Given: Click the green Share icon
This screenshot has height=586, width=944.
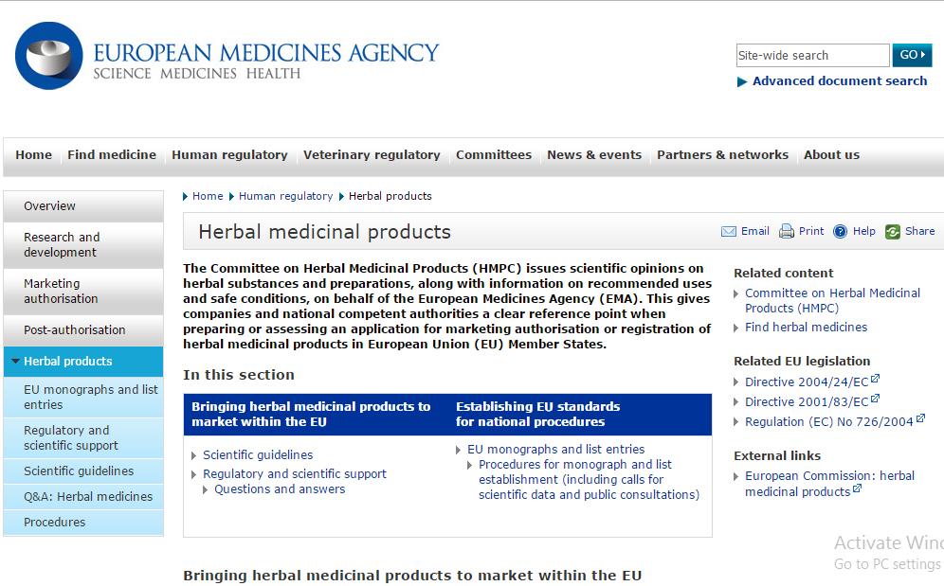Looking at the screenshot, I should (892, 231).
